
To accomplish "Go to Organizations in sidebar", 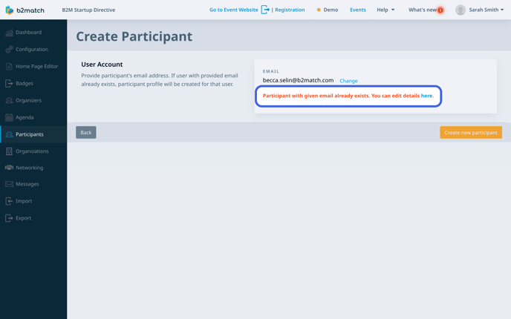I will pos(31,151).
